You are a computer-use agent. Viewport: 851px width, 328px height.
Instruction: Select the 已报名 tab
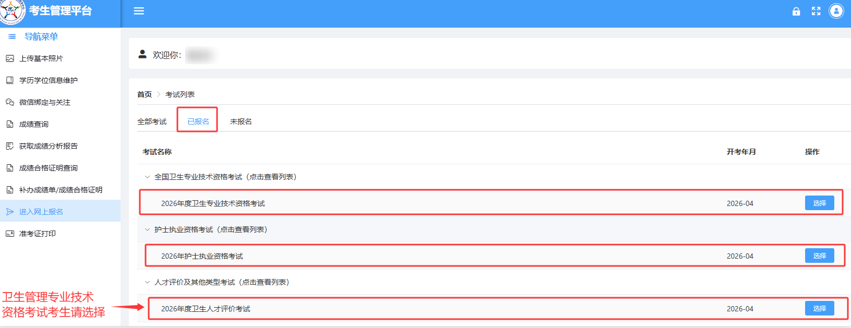click(x=198, y=122)
